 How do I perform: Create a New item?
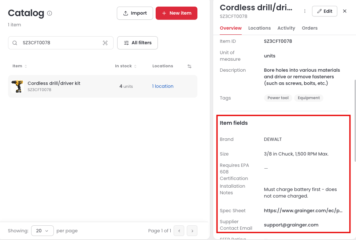[177, 13]
